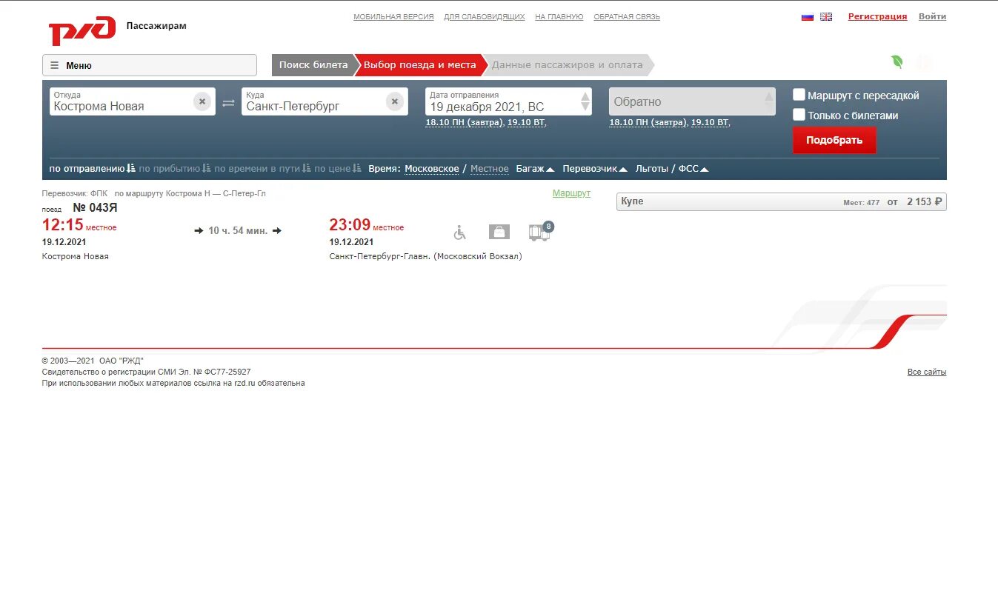Click the hand luggage bag icon
The image size is (998, 602).
point(499,233)
